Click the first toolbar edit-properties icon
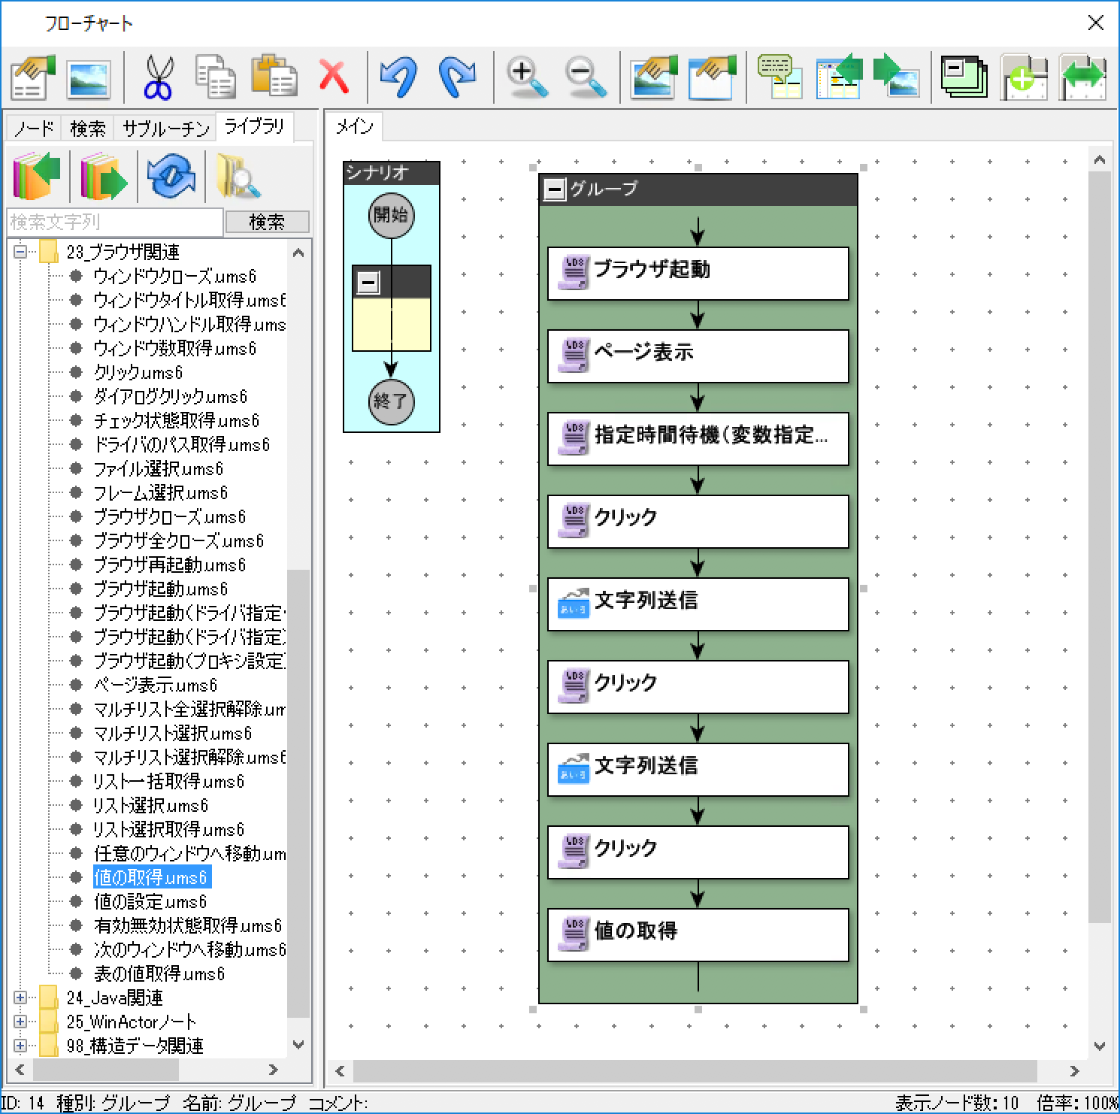The width and height of the screenshot is (1120, 1114). [33, 77]
